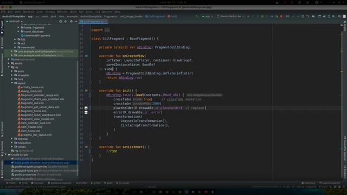347x195 pixels.
Task: Open the Help menu
Action: pos(117,11)
